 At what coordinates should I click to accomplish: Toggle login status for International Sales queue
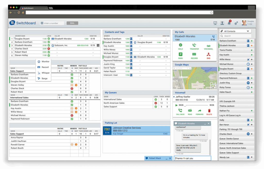[156, 100]
